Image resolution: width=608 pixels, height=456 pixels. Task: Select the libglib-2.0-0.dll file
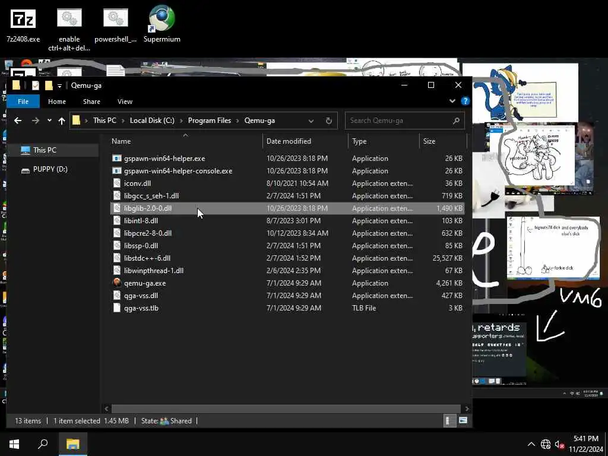point(287,208)
